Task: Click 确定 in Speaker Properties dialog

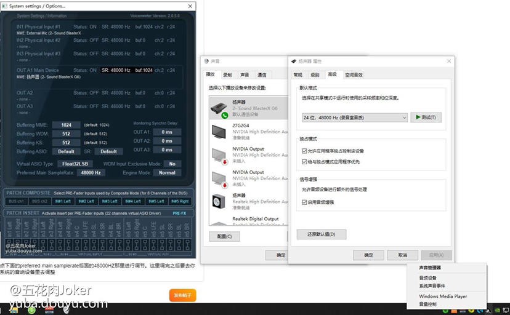Action: 368,255
